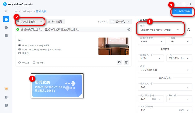Open the help question mark icon
The image size is (195, 113).
[6, 105]
